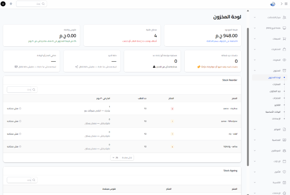Click the sparkles icon on دقة الجرد card
290x195 pixels.
pos(76,67)
